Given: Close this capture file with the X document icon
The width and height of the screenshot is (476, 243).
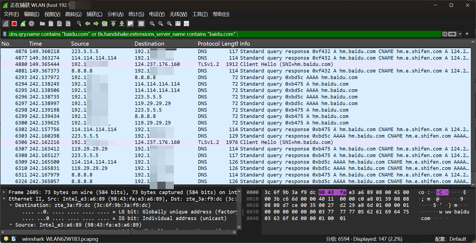Looking at the screenshot, I should 59,24.
